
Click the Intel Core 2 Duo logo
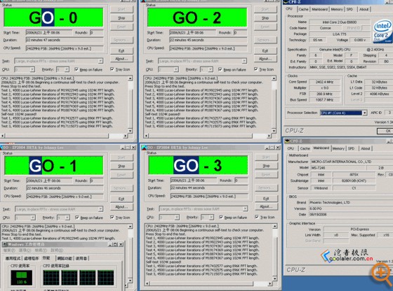coord(382,31)
